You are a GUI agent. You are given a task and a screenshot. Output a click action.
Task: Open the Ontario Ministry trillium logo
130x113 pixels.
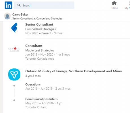pos(14,74)
